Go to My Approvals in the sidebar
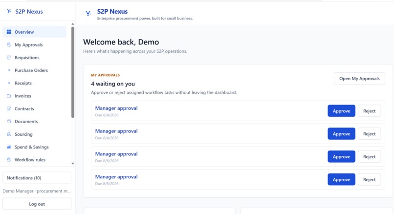 35,45
